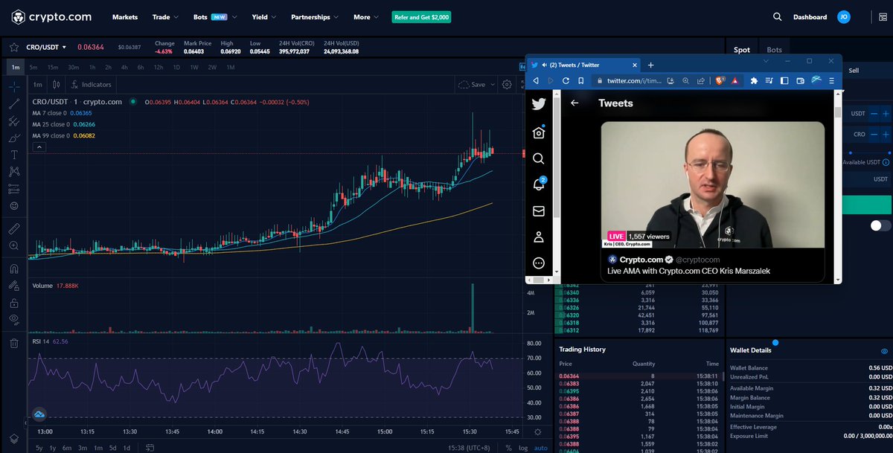Click the favorite star next to CRO/USDT
This screenshot has height=453, width=893.
pos(14,47)
